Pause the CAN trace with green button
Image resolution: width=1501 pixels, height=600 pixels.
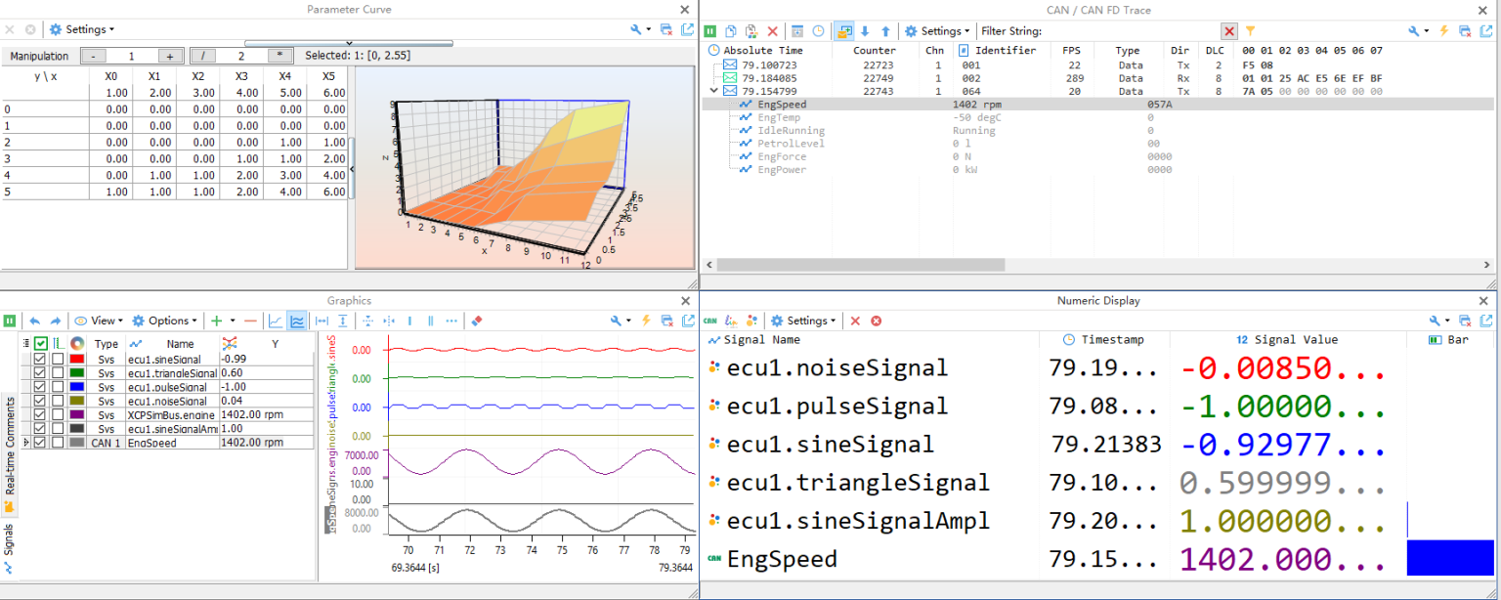pyautogui.click(x=710, y=31)
